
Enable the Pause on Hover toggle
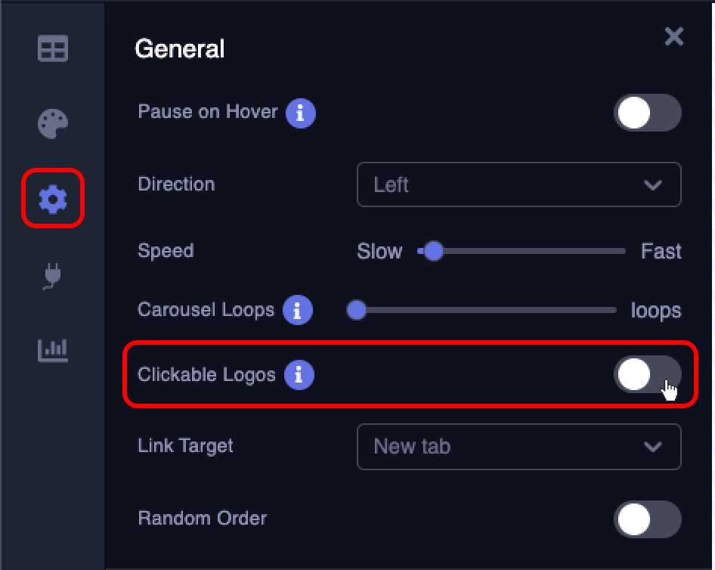(x=647, y=113)
